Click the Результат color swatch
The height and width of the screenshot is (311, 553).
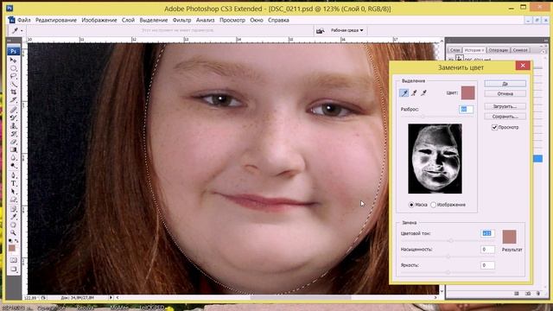[x=509, y=237]
